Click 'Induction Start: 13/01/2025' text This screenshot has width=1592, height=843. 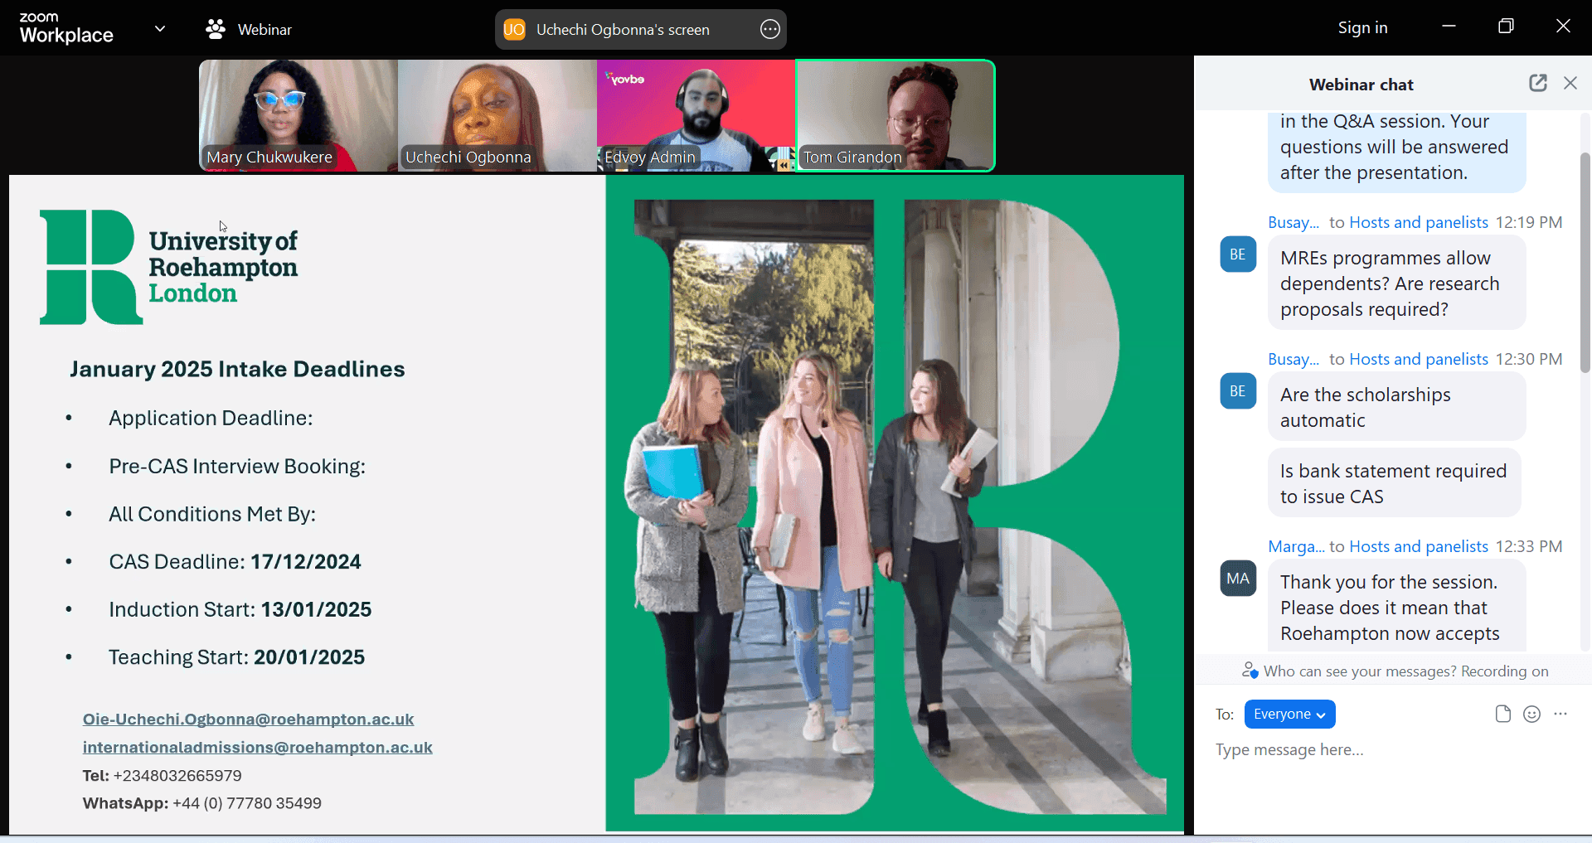(x=240, y=610)
